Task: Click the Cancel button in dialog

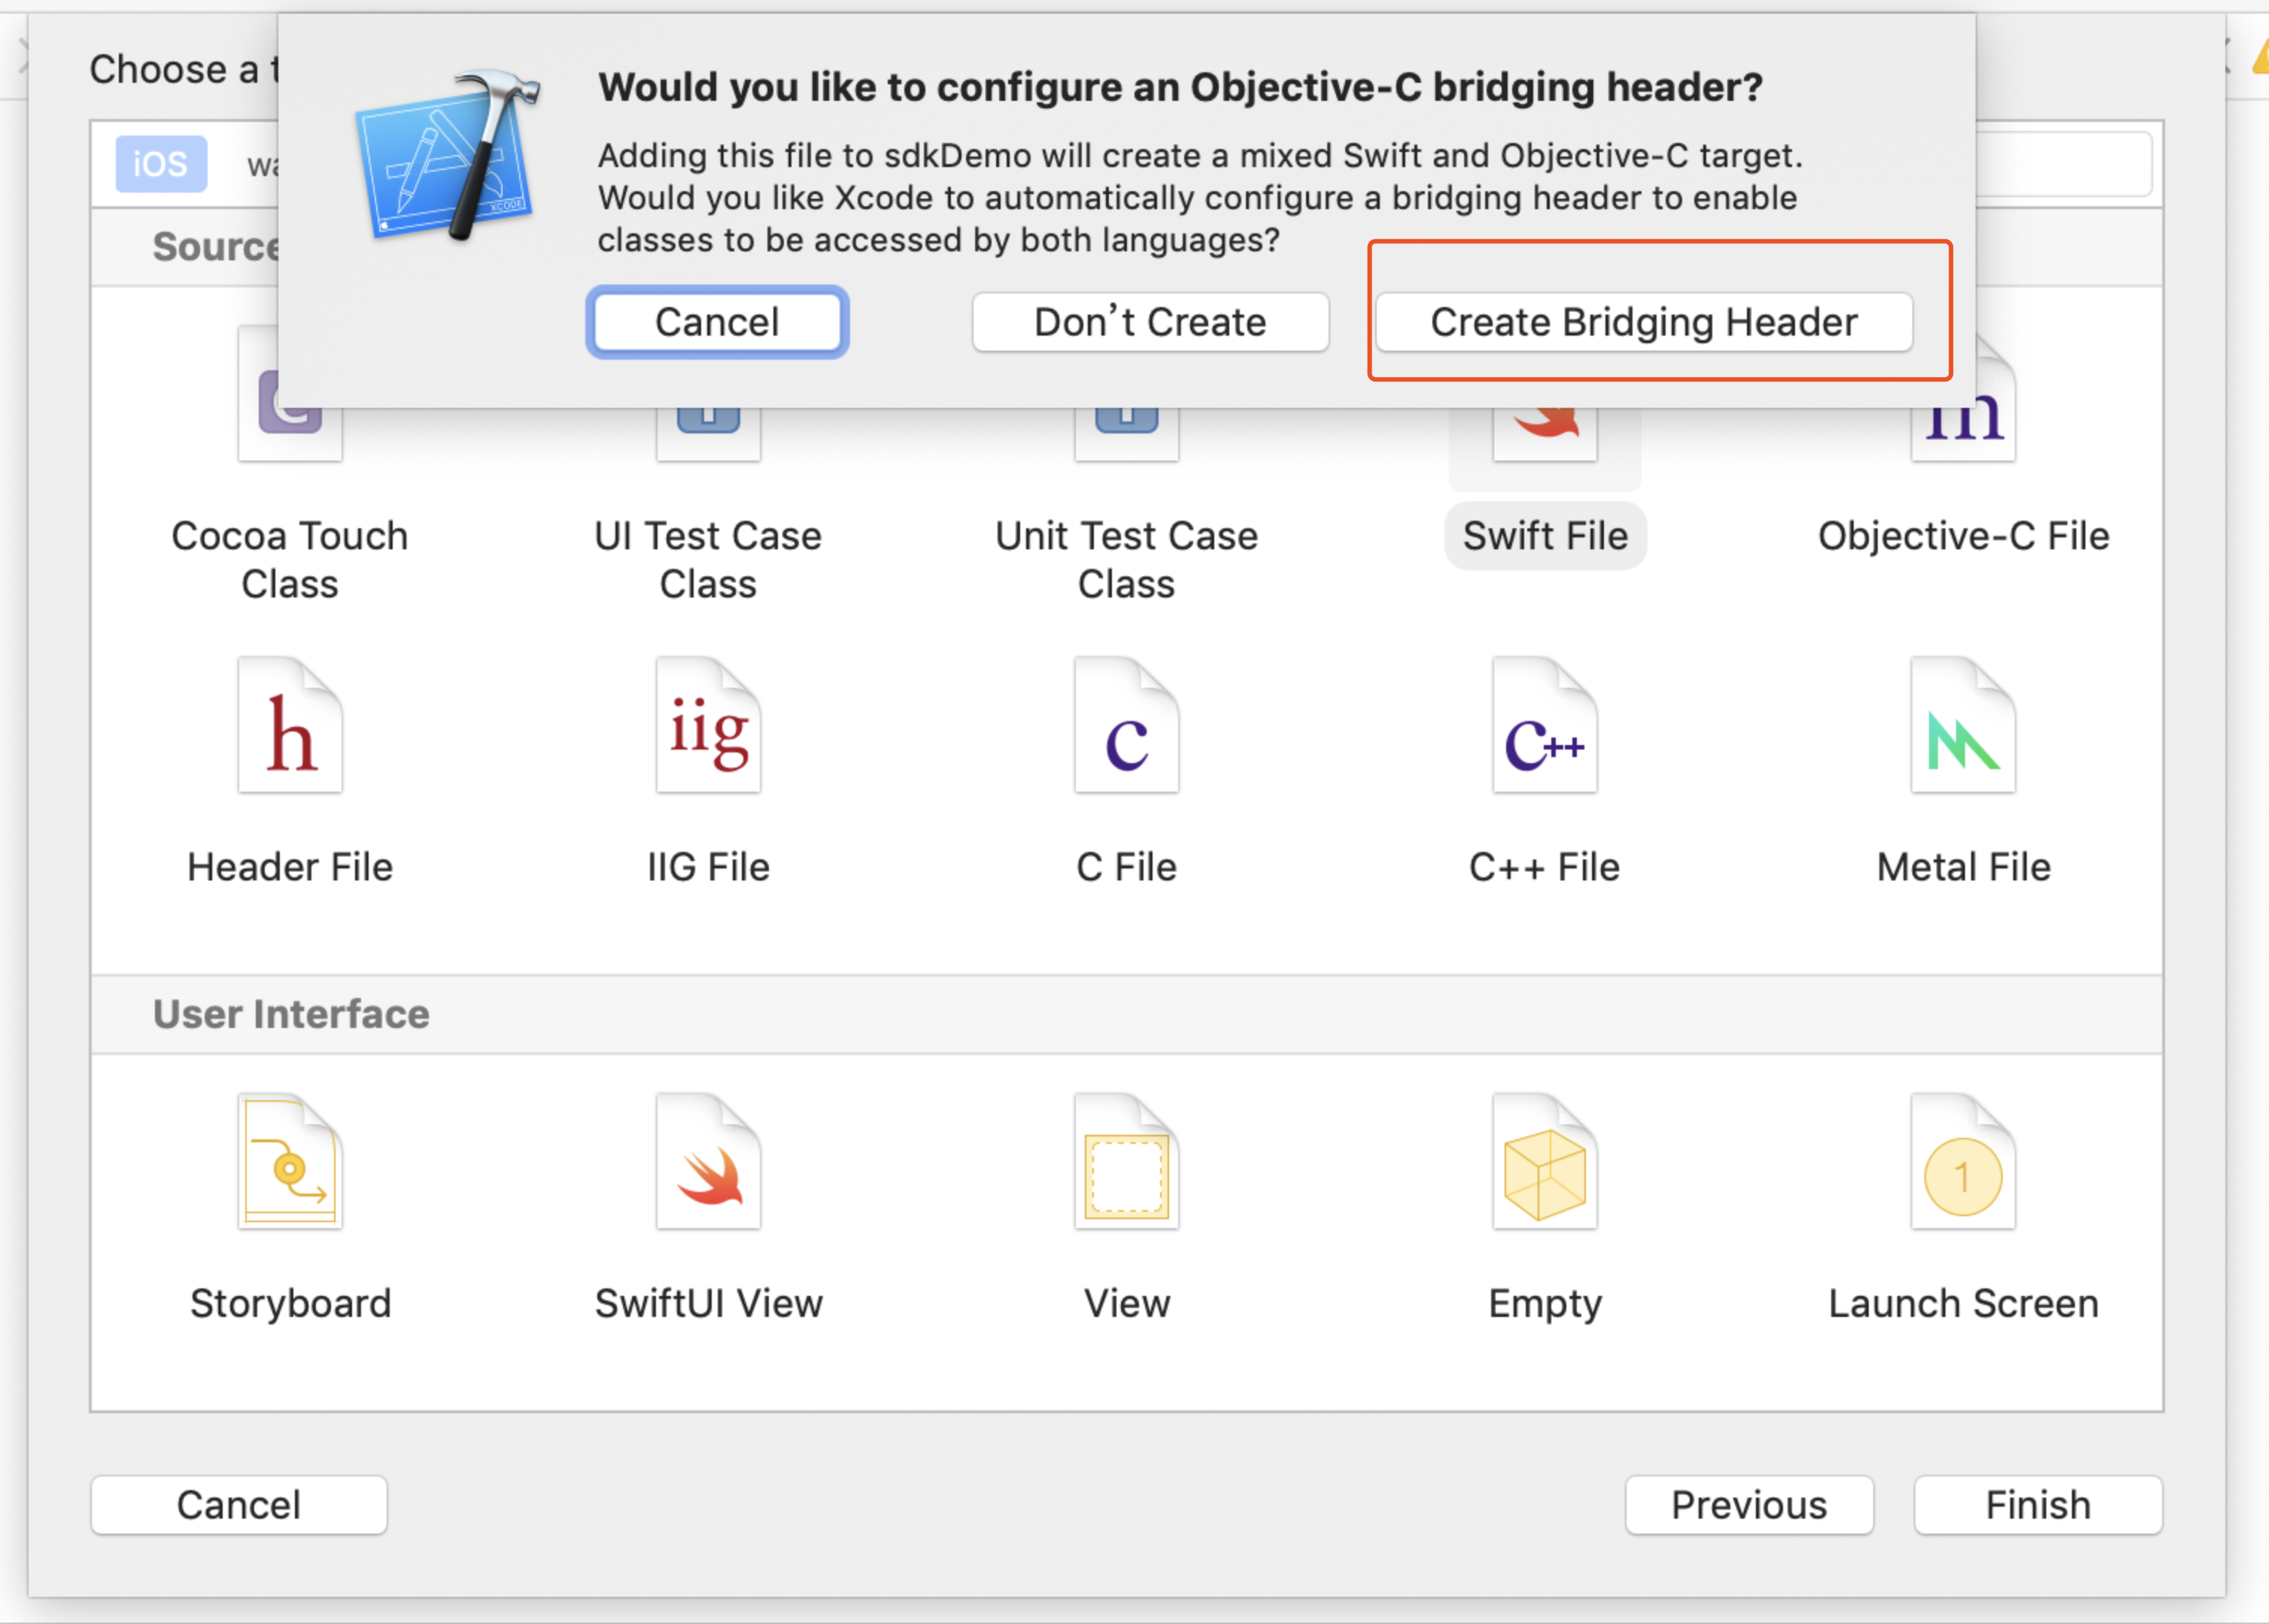Action: (720, 321)
